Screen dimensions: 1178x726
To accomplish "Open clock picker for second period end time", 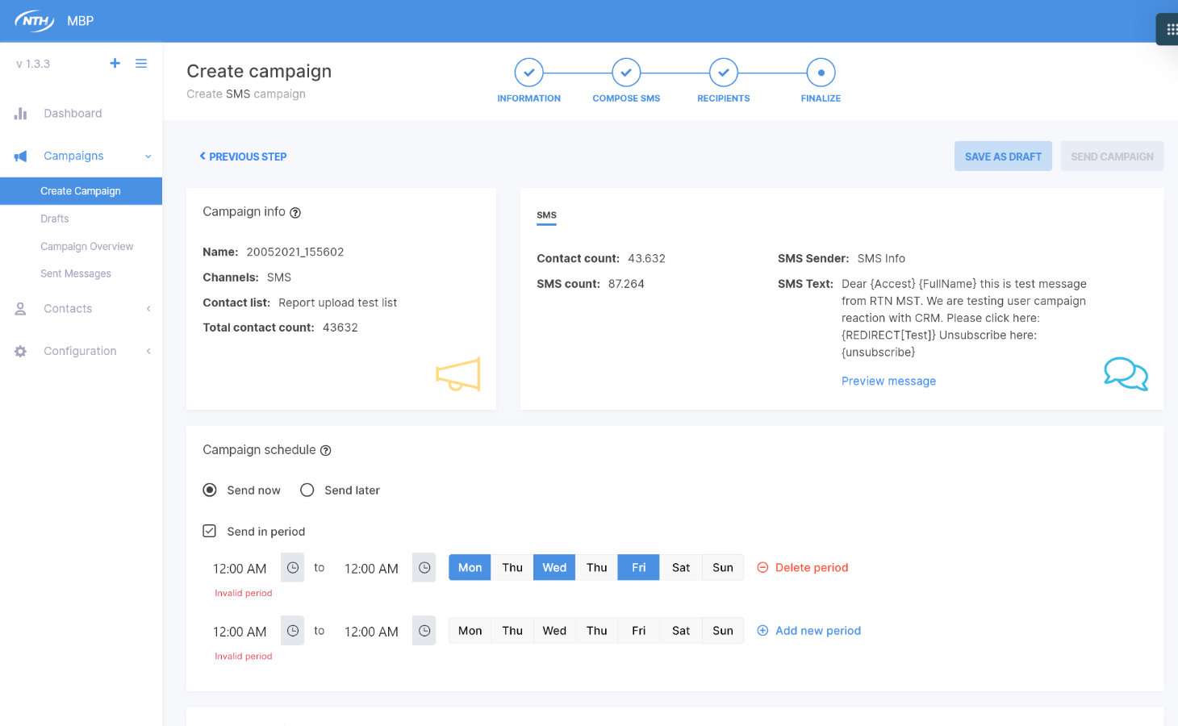I will tap(424, 631).
